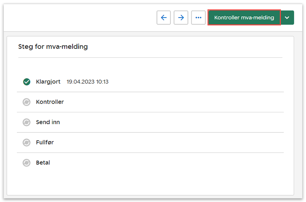Select the Fullfør step label

pos(45,142)
